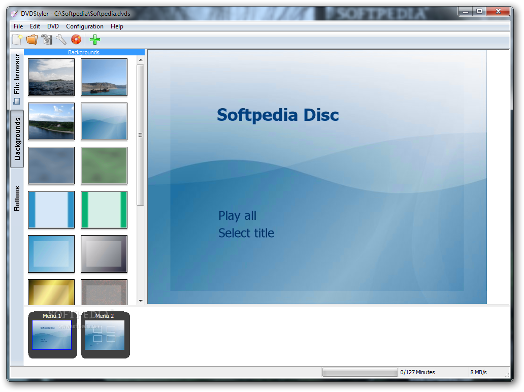Select the Menu 1 thumbnail
Viewport: 524px width, 392px height.
(52, 335)
